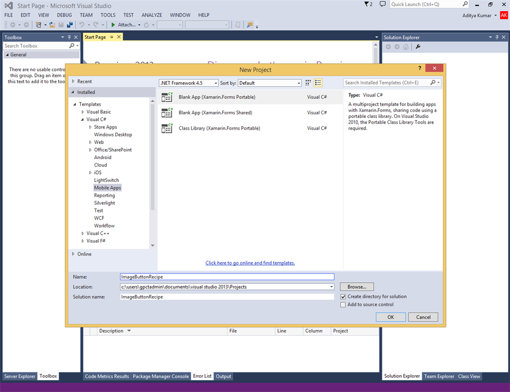The width and height of the screenshot is (510, 392).
Task: Switch to the Output tab
Action: point(223,376)
